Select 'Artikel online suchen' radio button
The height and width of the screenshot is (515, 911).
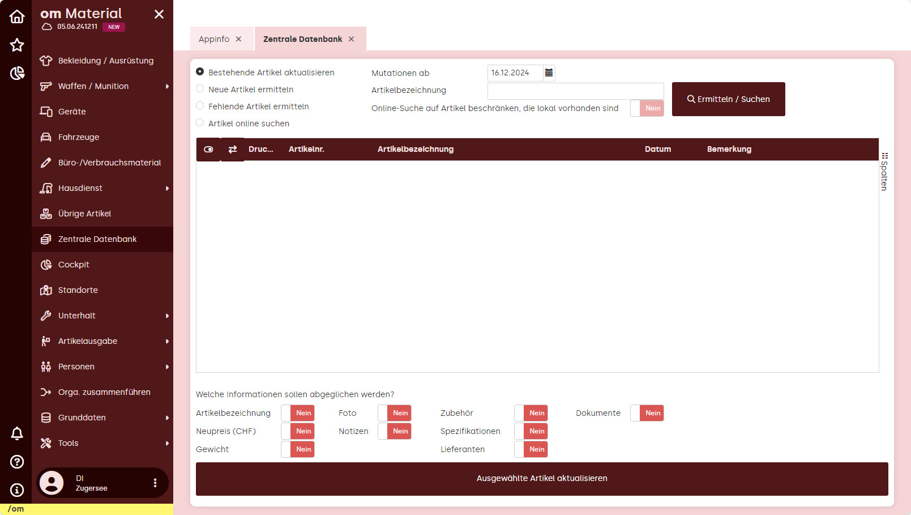[200, 123]
